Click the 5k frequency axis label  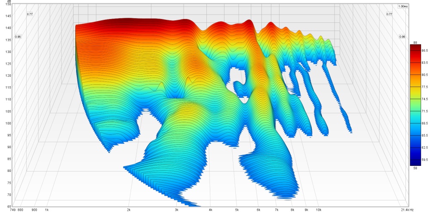pos(236,209)
